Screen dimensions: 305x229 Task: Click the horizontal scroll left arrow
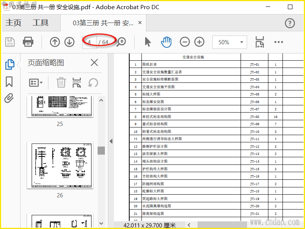click(x=189, y=225)
